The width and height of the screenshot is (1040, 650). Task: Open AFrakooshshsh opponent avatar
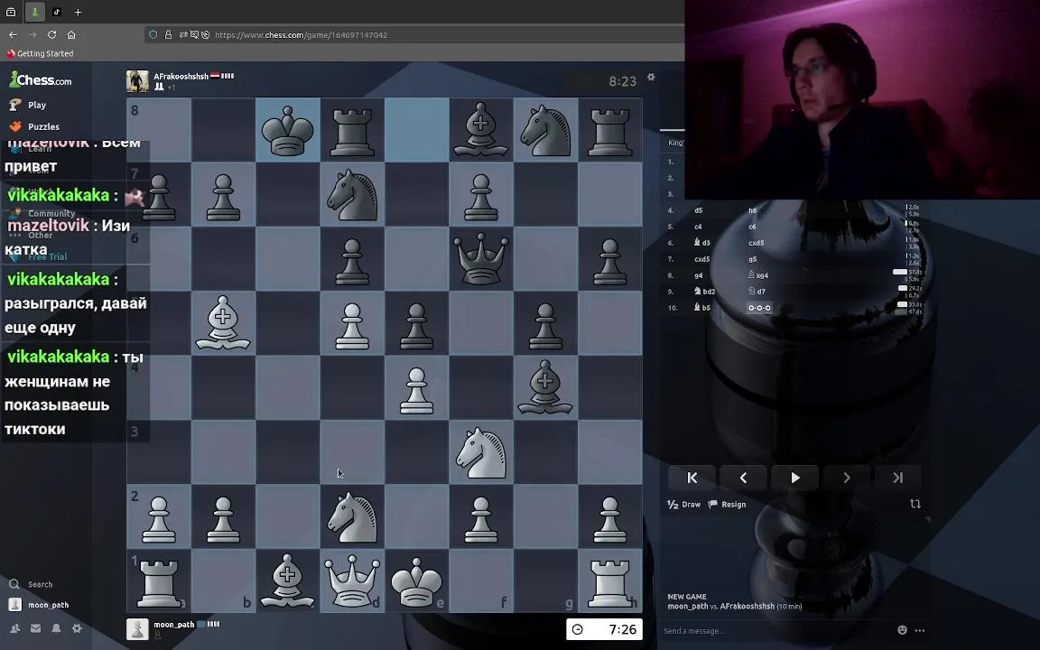tap(137, 81)
